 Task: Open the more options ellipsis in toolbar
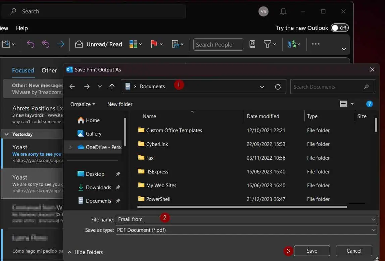[x=316, y=44]
